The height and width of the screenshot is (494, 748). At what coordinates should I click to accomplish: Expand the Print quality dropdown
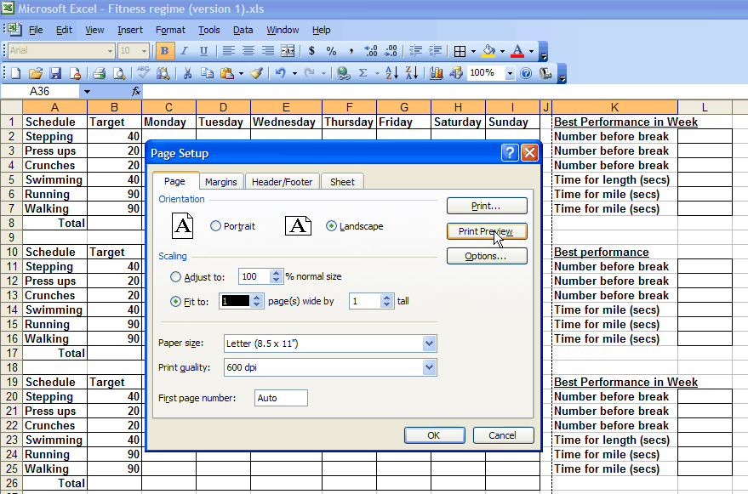pos(429,367)
